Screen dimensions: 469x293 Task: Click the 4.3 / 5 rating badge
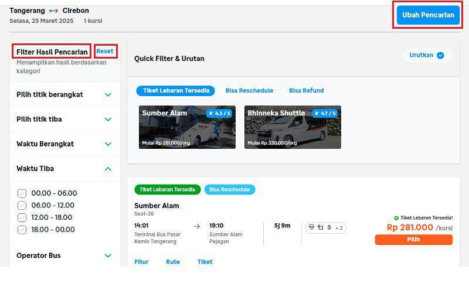(x=219, y=113)
